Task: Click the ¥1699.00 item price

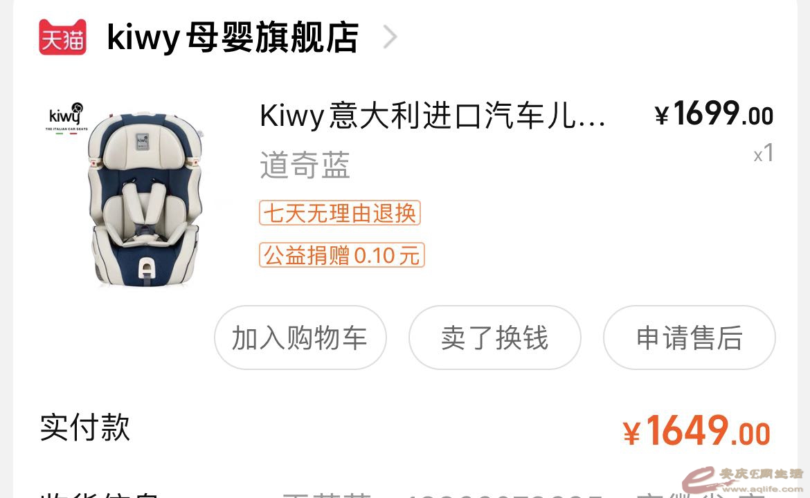Action: [714, 113]
